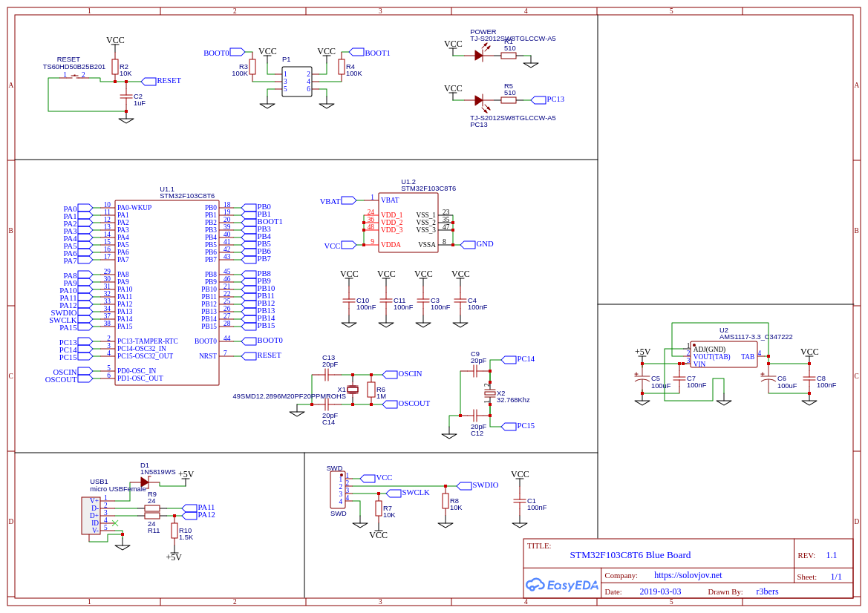Click the SWD header connector symbol

pos(338,490)
